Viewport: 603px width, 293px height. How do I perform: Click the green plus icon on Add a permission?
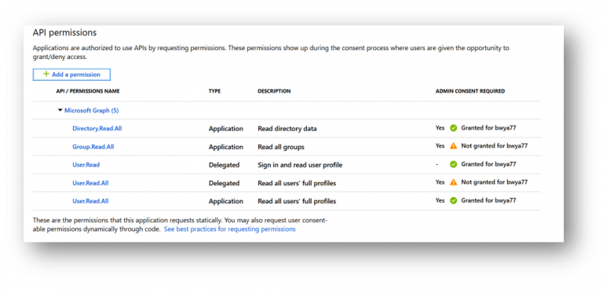[46, 74]
